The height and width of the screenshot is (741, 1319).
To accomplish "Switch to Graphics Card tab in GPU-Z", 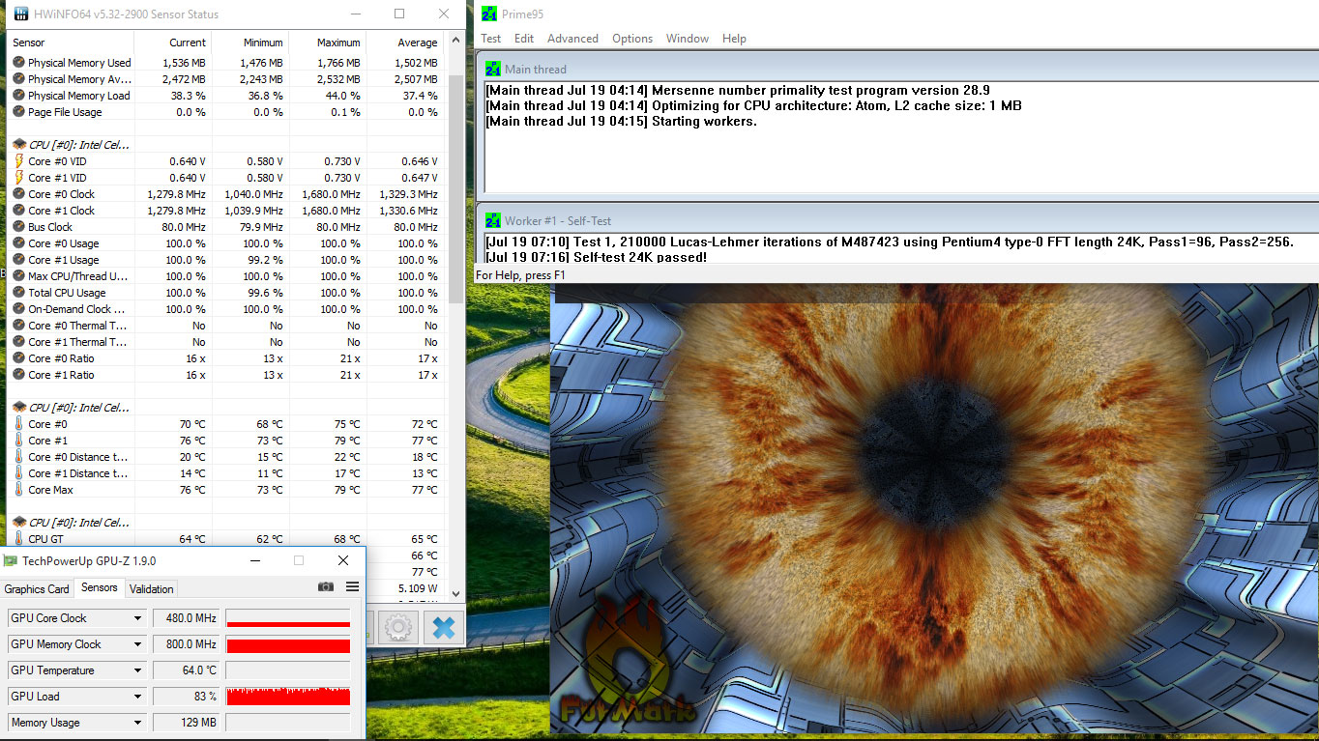I will (x=37, y=589).
